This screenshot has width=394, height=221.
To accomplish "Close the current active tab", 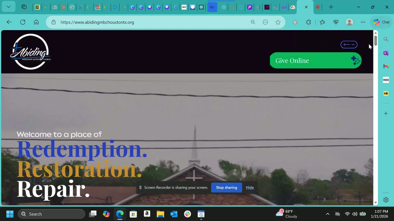I will [306, 7].
